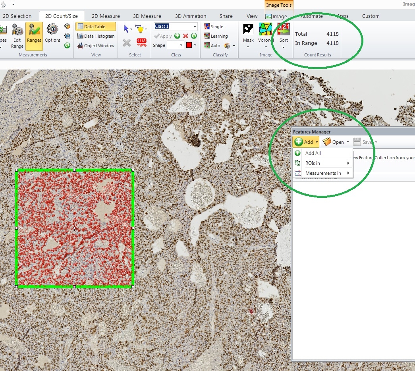The width and height of the screenshot is (415, 371).
Task: Switch to the 2D Selection tab
Action: (x=17, y=16)
